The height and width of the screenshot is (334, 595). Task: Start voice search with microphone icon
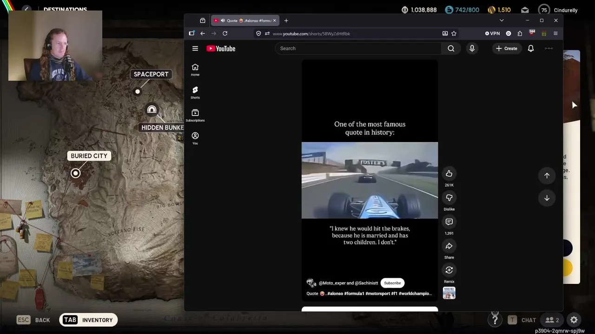pos(472,48)
